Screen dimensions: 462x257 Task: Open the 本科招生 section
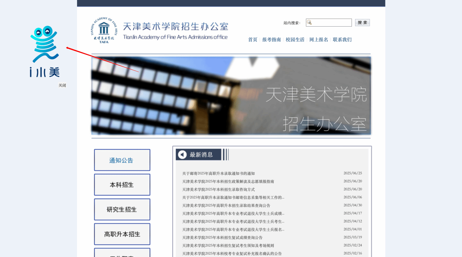click(122, 185)
